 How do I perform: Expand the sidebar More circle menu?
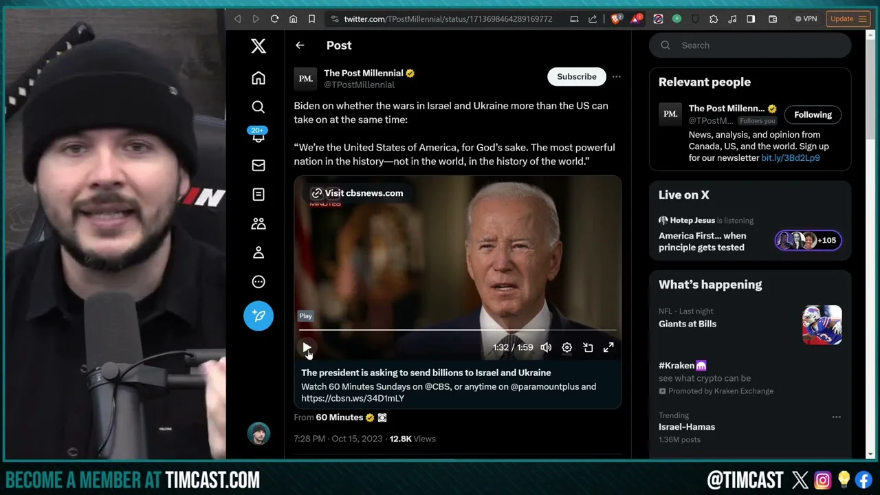[x=258, y=282]
